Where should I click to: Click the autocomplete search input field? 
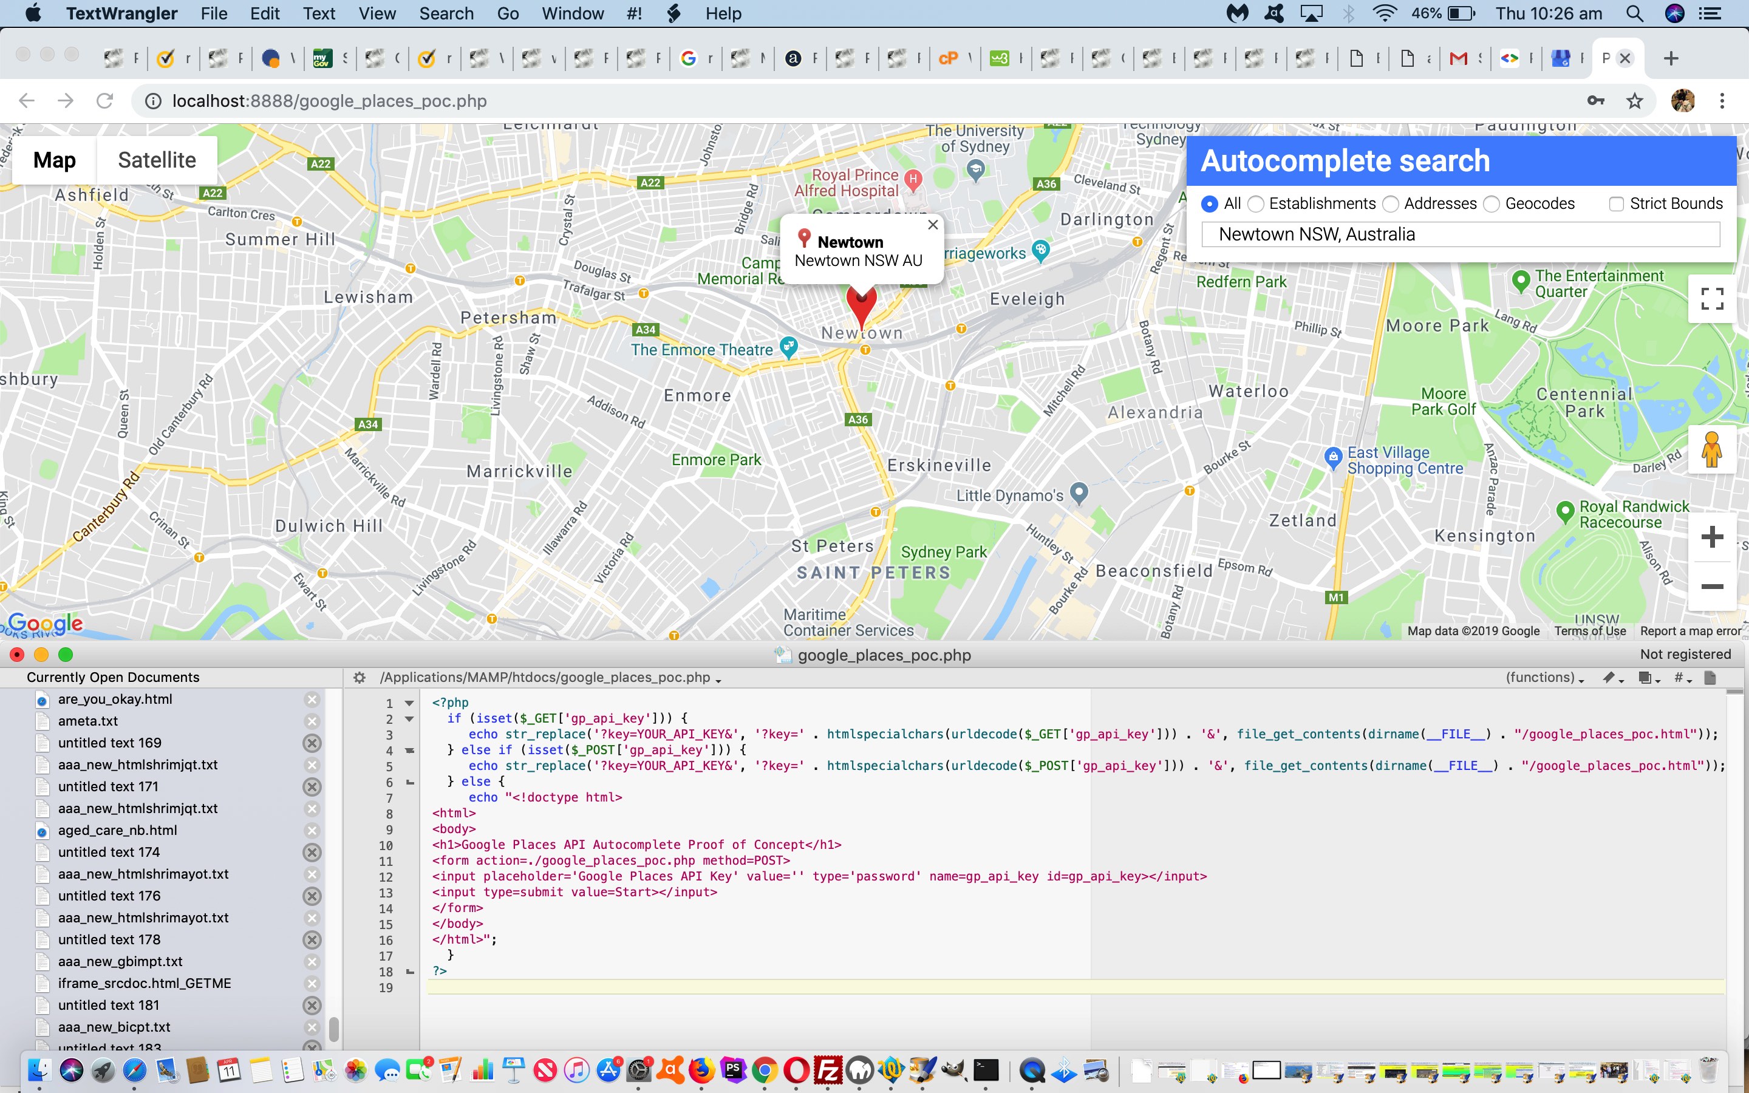pos(1461,234)
